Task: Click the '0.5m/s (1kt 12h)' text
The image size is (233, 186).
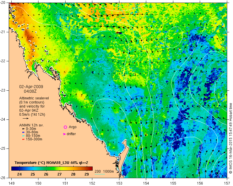Action: point(32,115)
